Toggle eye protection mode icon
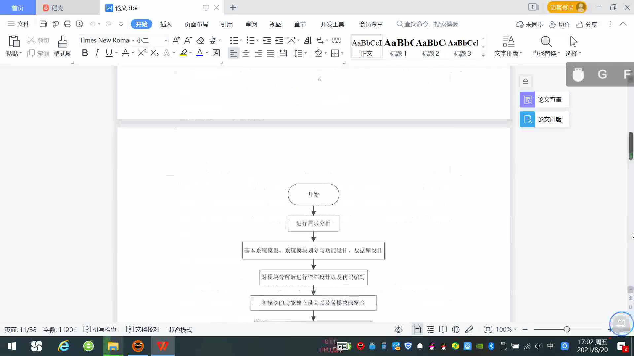The width and height of the screenshot is (634, 356). [x=399, y=329]
